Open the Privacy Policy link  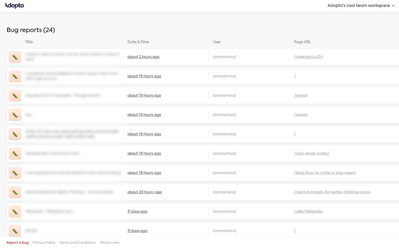pos(44,242)
